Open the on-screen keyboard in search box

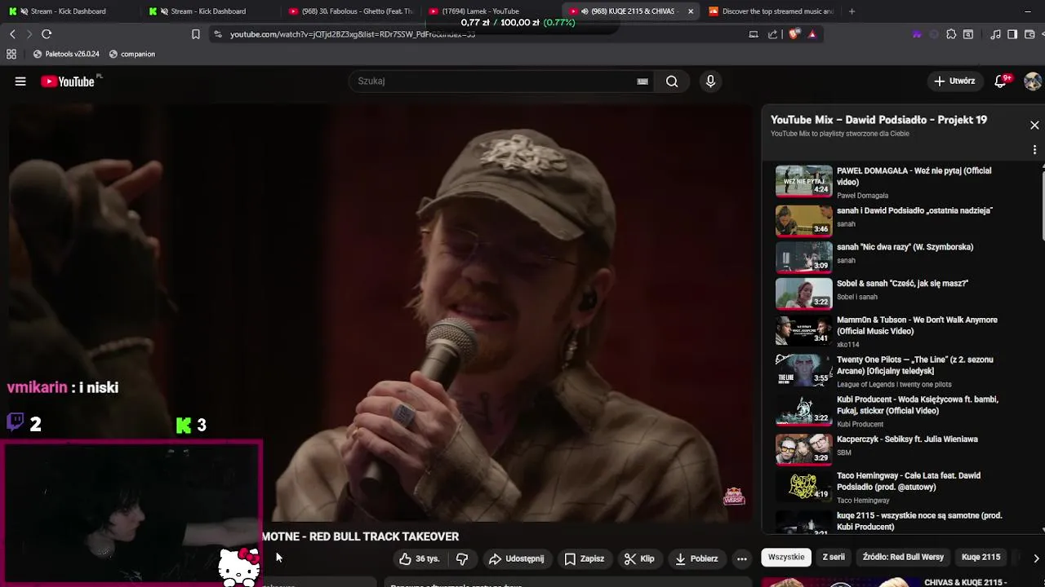pyautogui.click(x=643, y=82)
